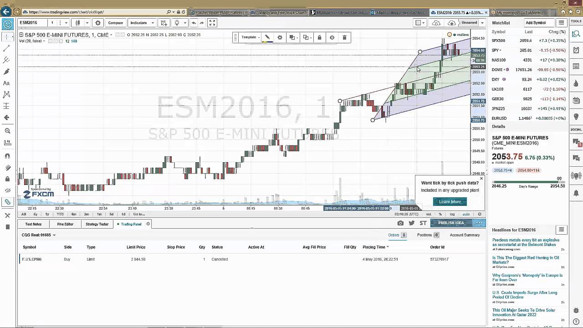Delete selected drawing with floating toolbar trash

344,37
